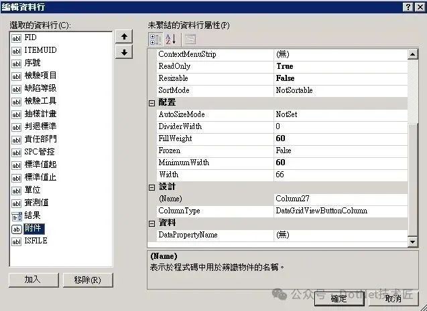This screenshot has width=427, height=311.
Task: Remove selected column with 移除(R) button
Action: 88,280
